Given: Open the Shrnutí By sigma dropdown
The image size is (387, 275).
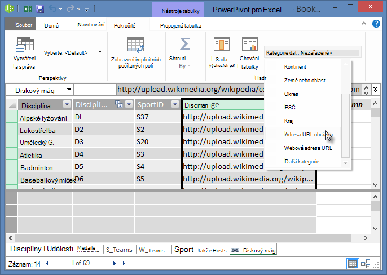Looking at the screenshot, I should (184, 52).
